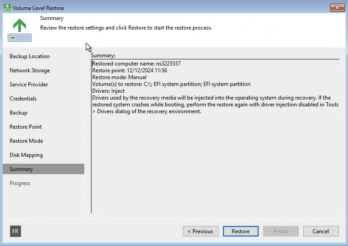The height and width of the screenshot is (246, 348).
Task: Go to the Backup Location step
Action: tap(30, 56)
